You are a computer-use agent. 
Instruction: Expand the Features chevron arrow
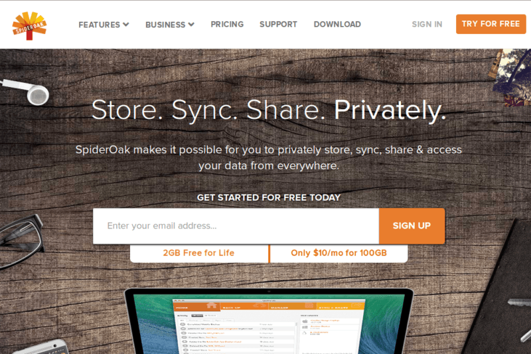tap(126, 25)
